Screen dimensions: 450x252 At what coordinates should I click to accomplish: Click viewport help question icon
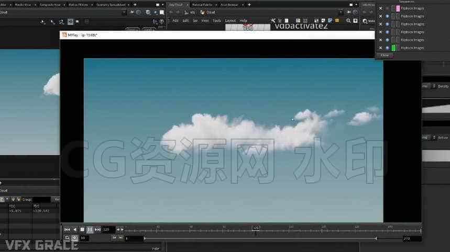coord(162,21)
